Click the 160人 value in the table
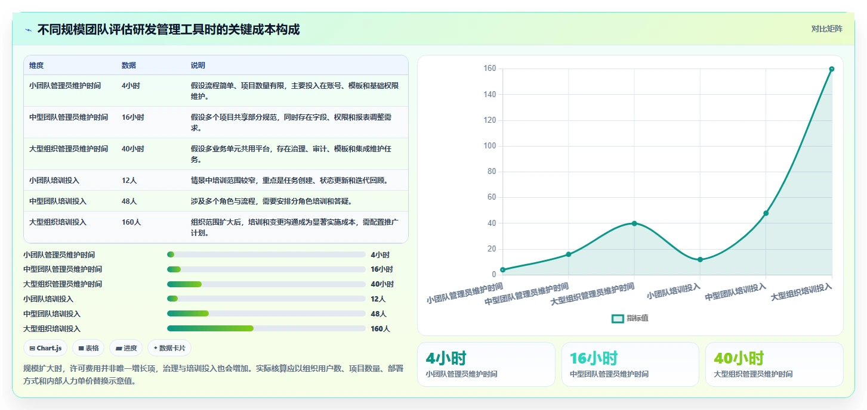Viewport: 867px width, 410px height. 131,222
